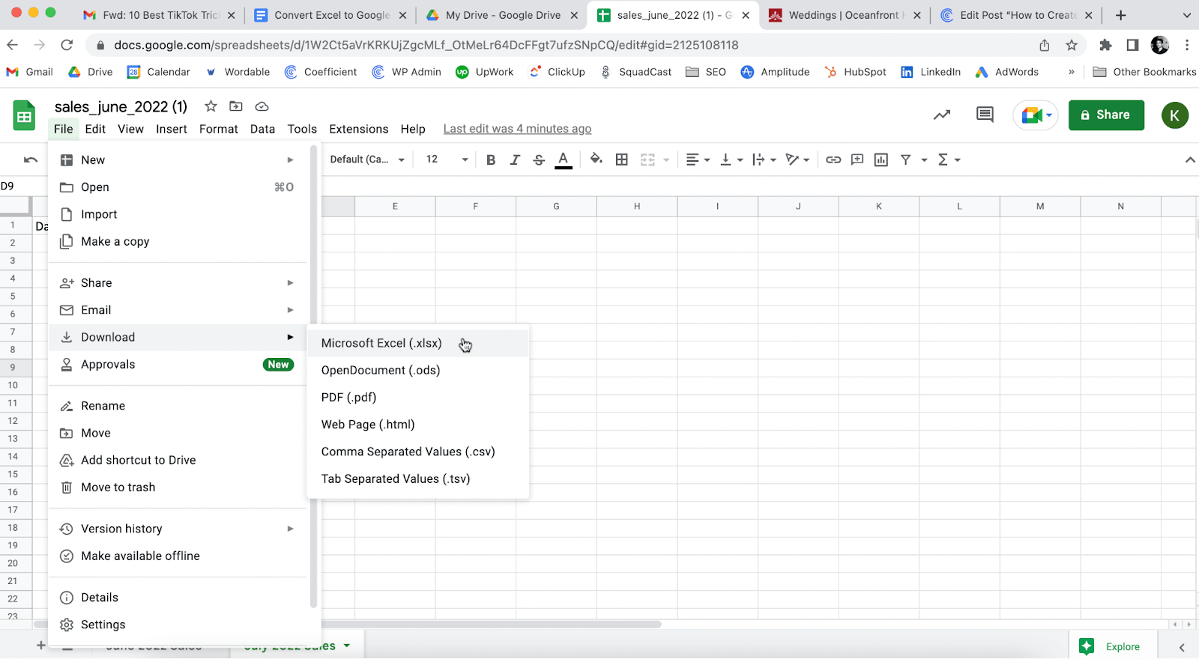Toggle bold formatting in toolbar
Screen dimensions: 1199x659
coord(491,160)
